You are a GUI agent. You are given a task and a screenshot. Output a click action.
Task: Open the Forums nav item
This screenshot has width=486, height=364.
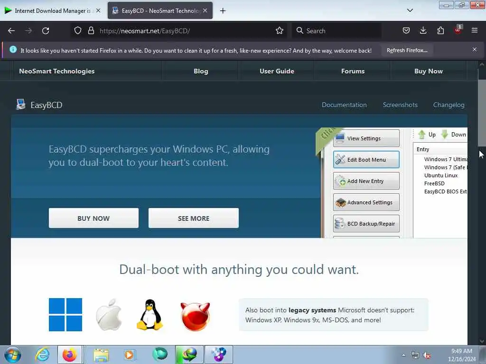click(353, 71)
